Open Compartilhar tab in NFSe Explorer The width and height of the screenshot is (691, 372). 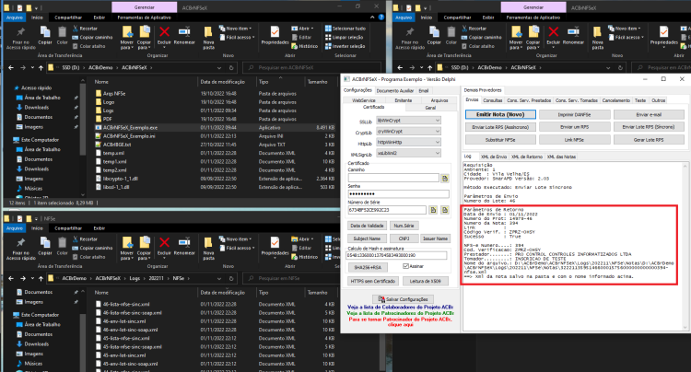[68, 228]
